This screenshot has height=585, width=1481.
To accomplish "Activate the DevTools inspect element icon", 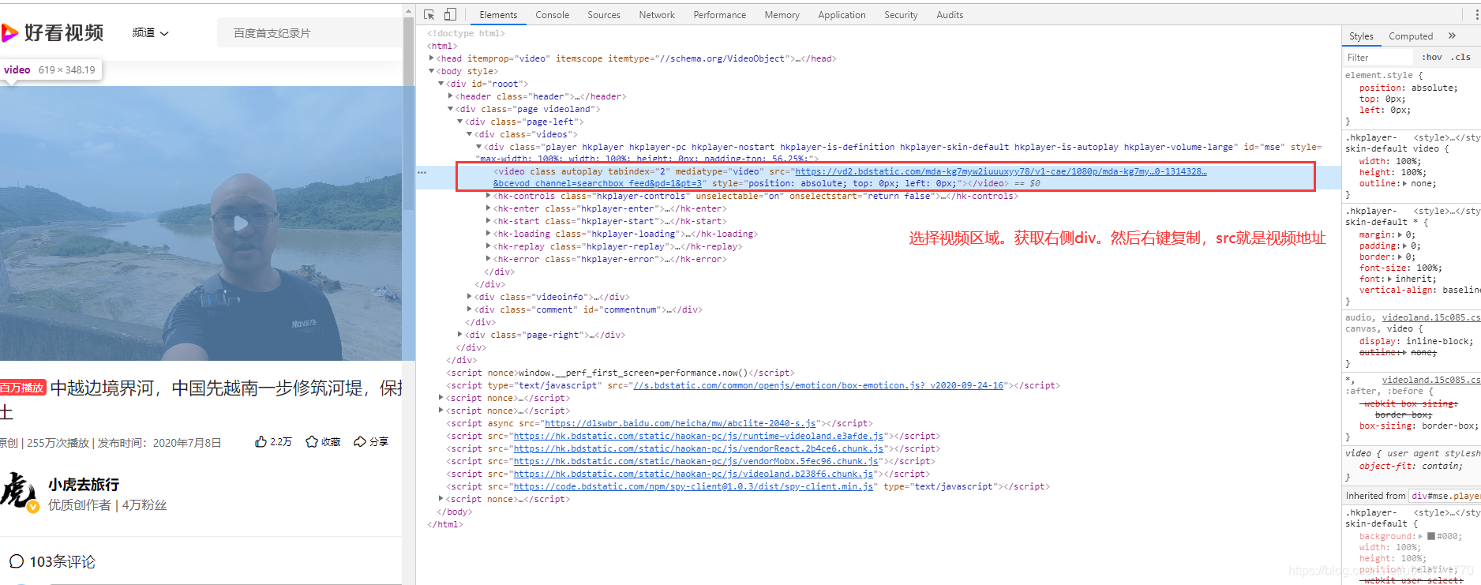I will tap(429, 14).
